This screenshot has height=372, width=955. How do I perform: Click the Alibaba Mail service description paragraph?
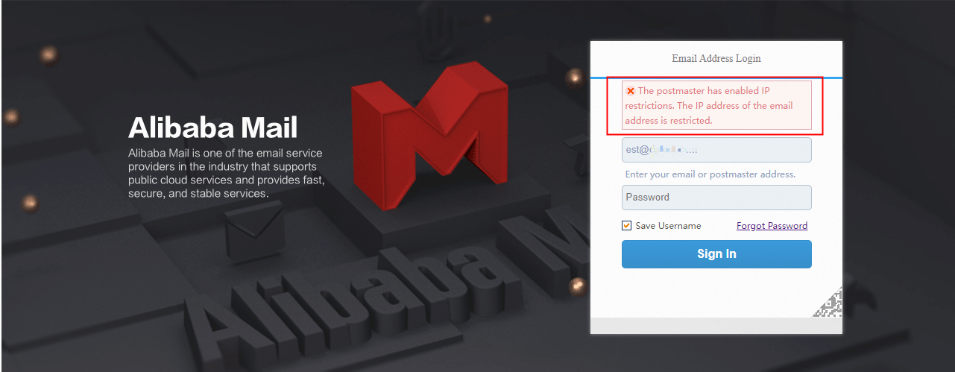[x=226, y=173]
